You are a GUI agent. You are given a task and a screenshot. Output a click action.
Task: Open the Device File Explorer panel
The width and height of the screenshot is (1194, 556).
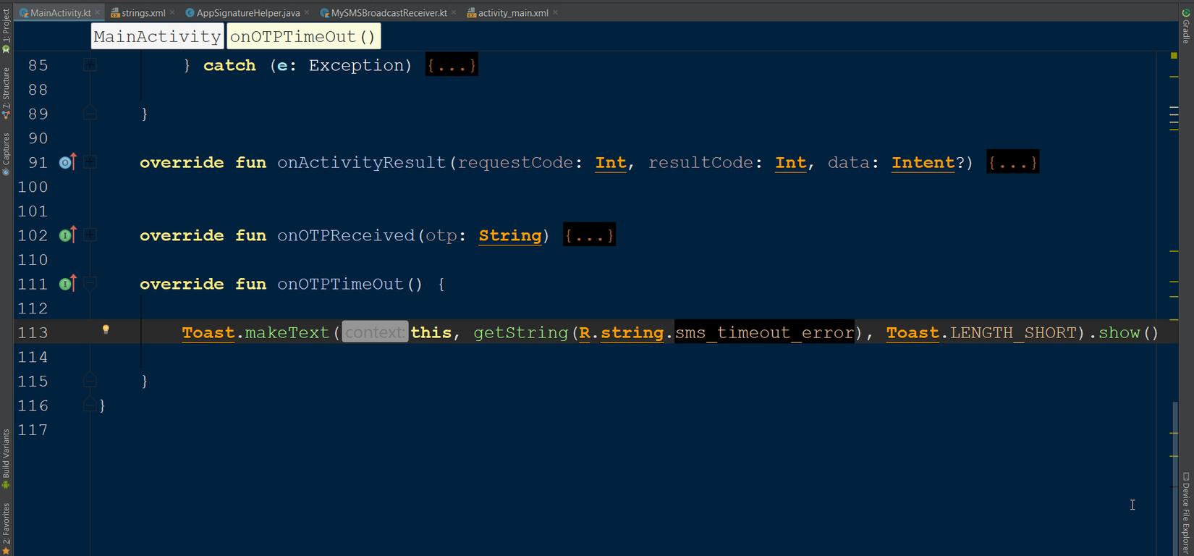[1186, 512]
